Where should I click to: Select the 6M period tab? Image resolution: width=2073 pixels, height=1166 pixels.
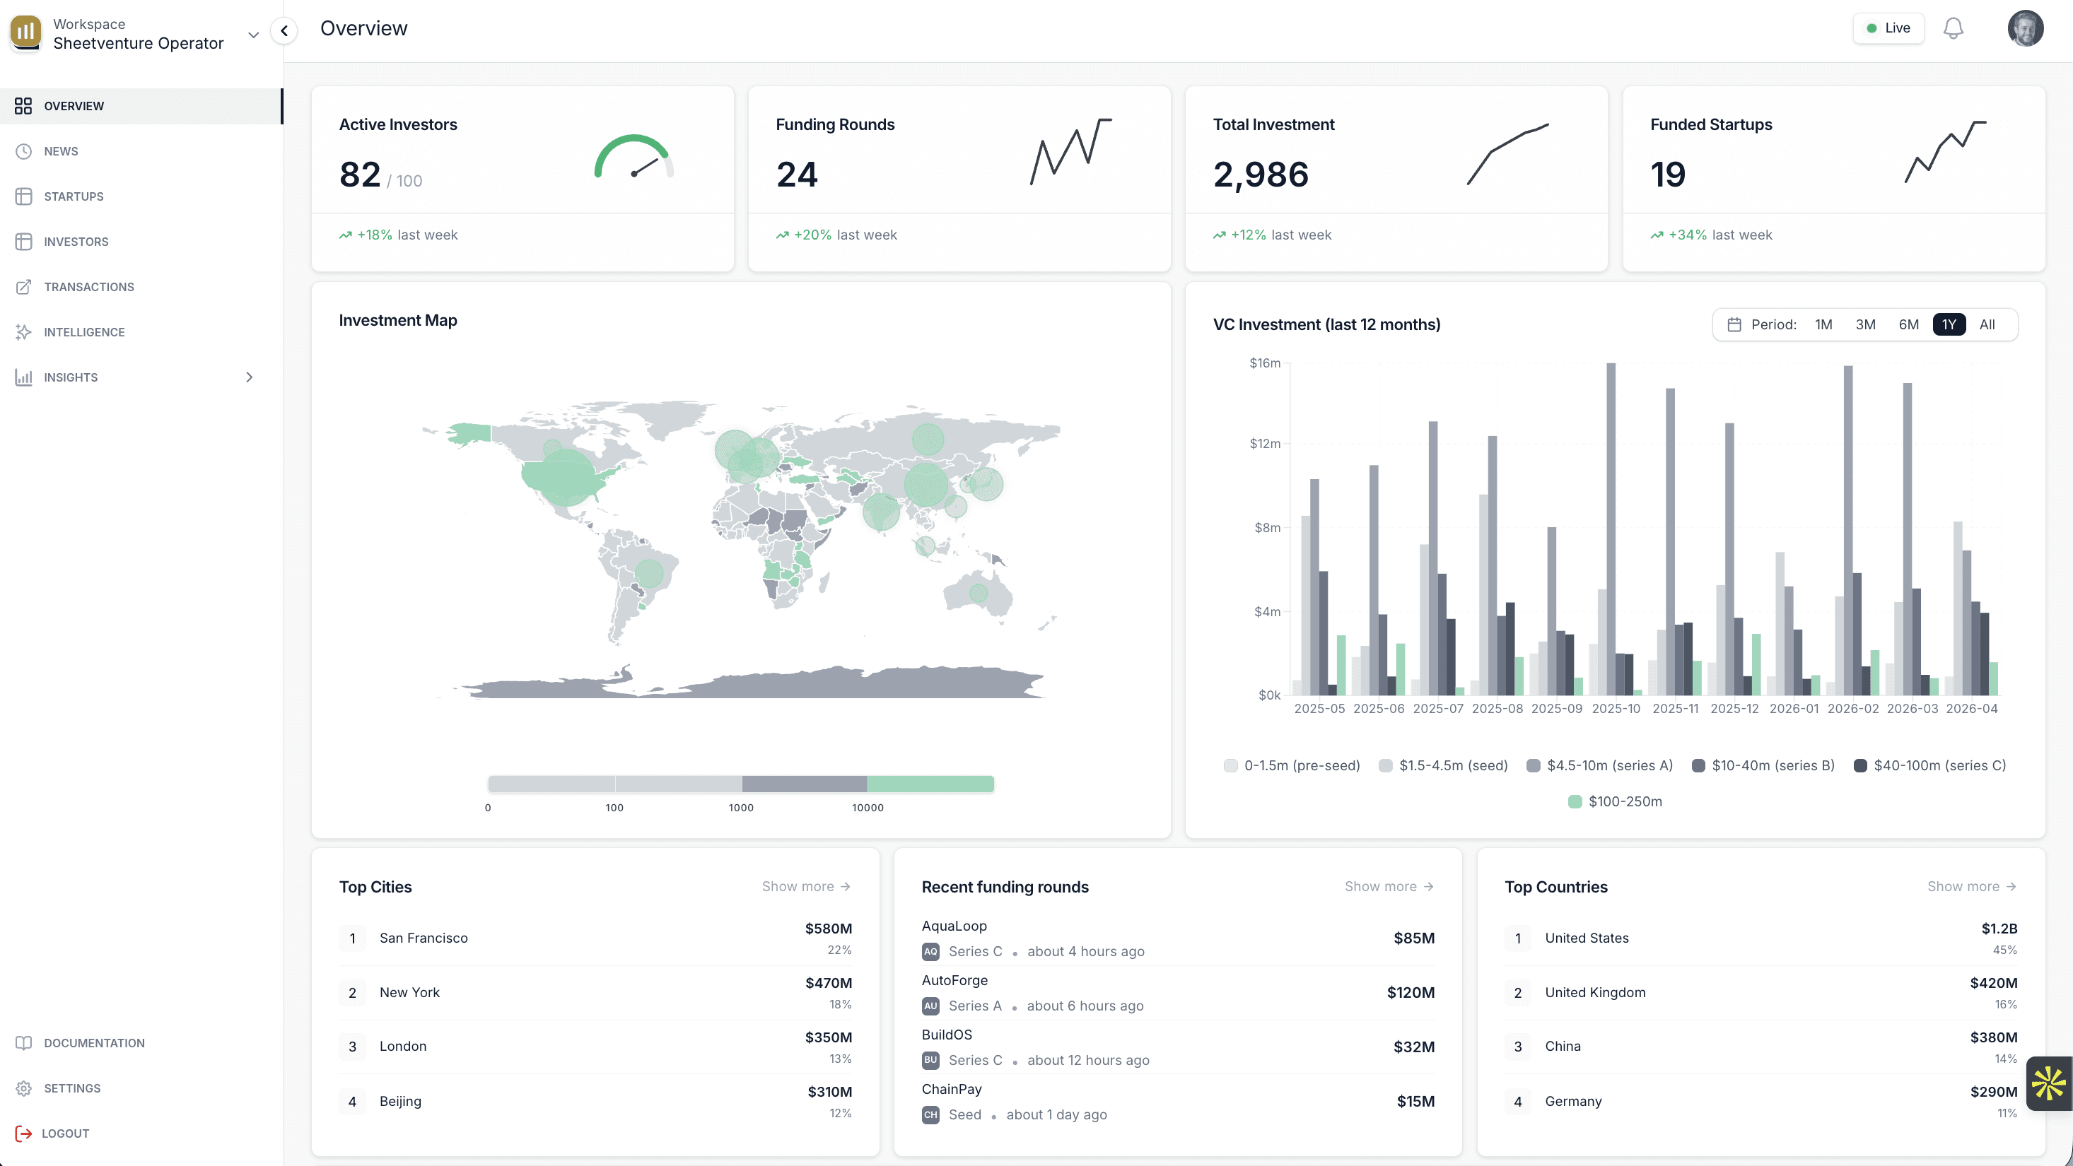1908,325
